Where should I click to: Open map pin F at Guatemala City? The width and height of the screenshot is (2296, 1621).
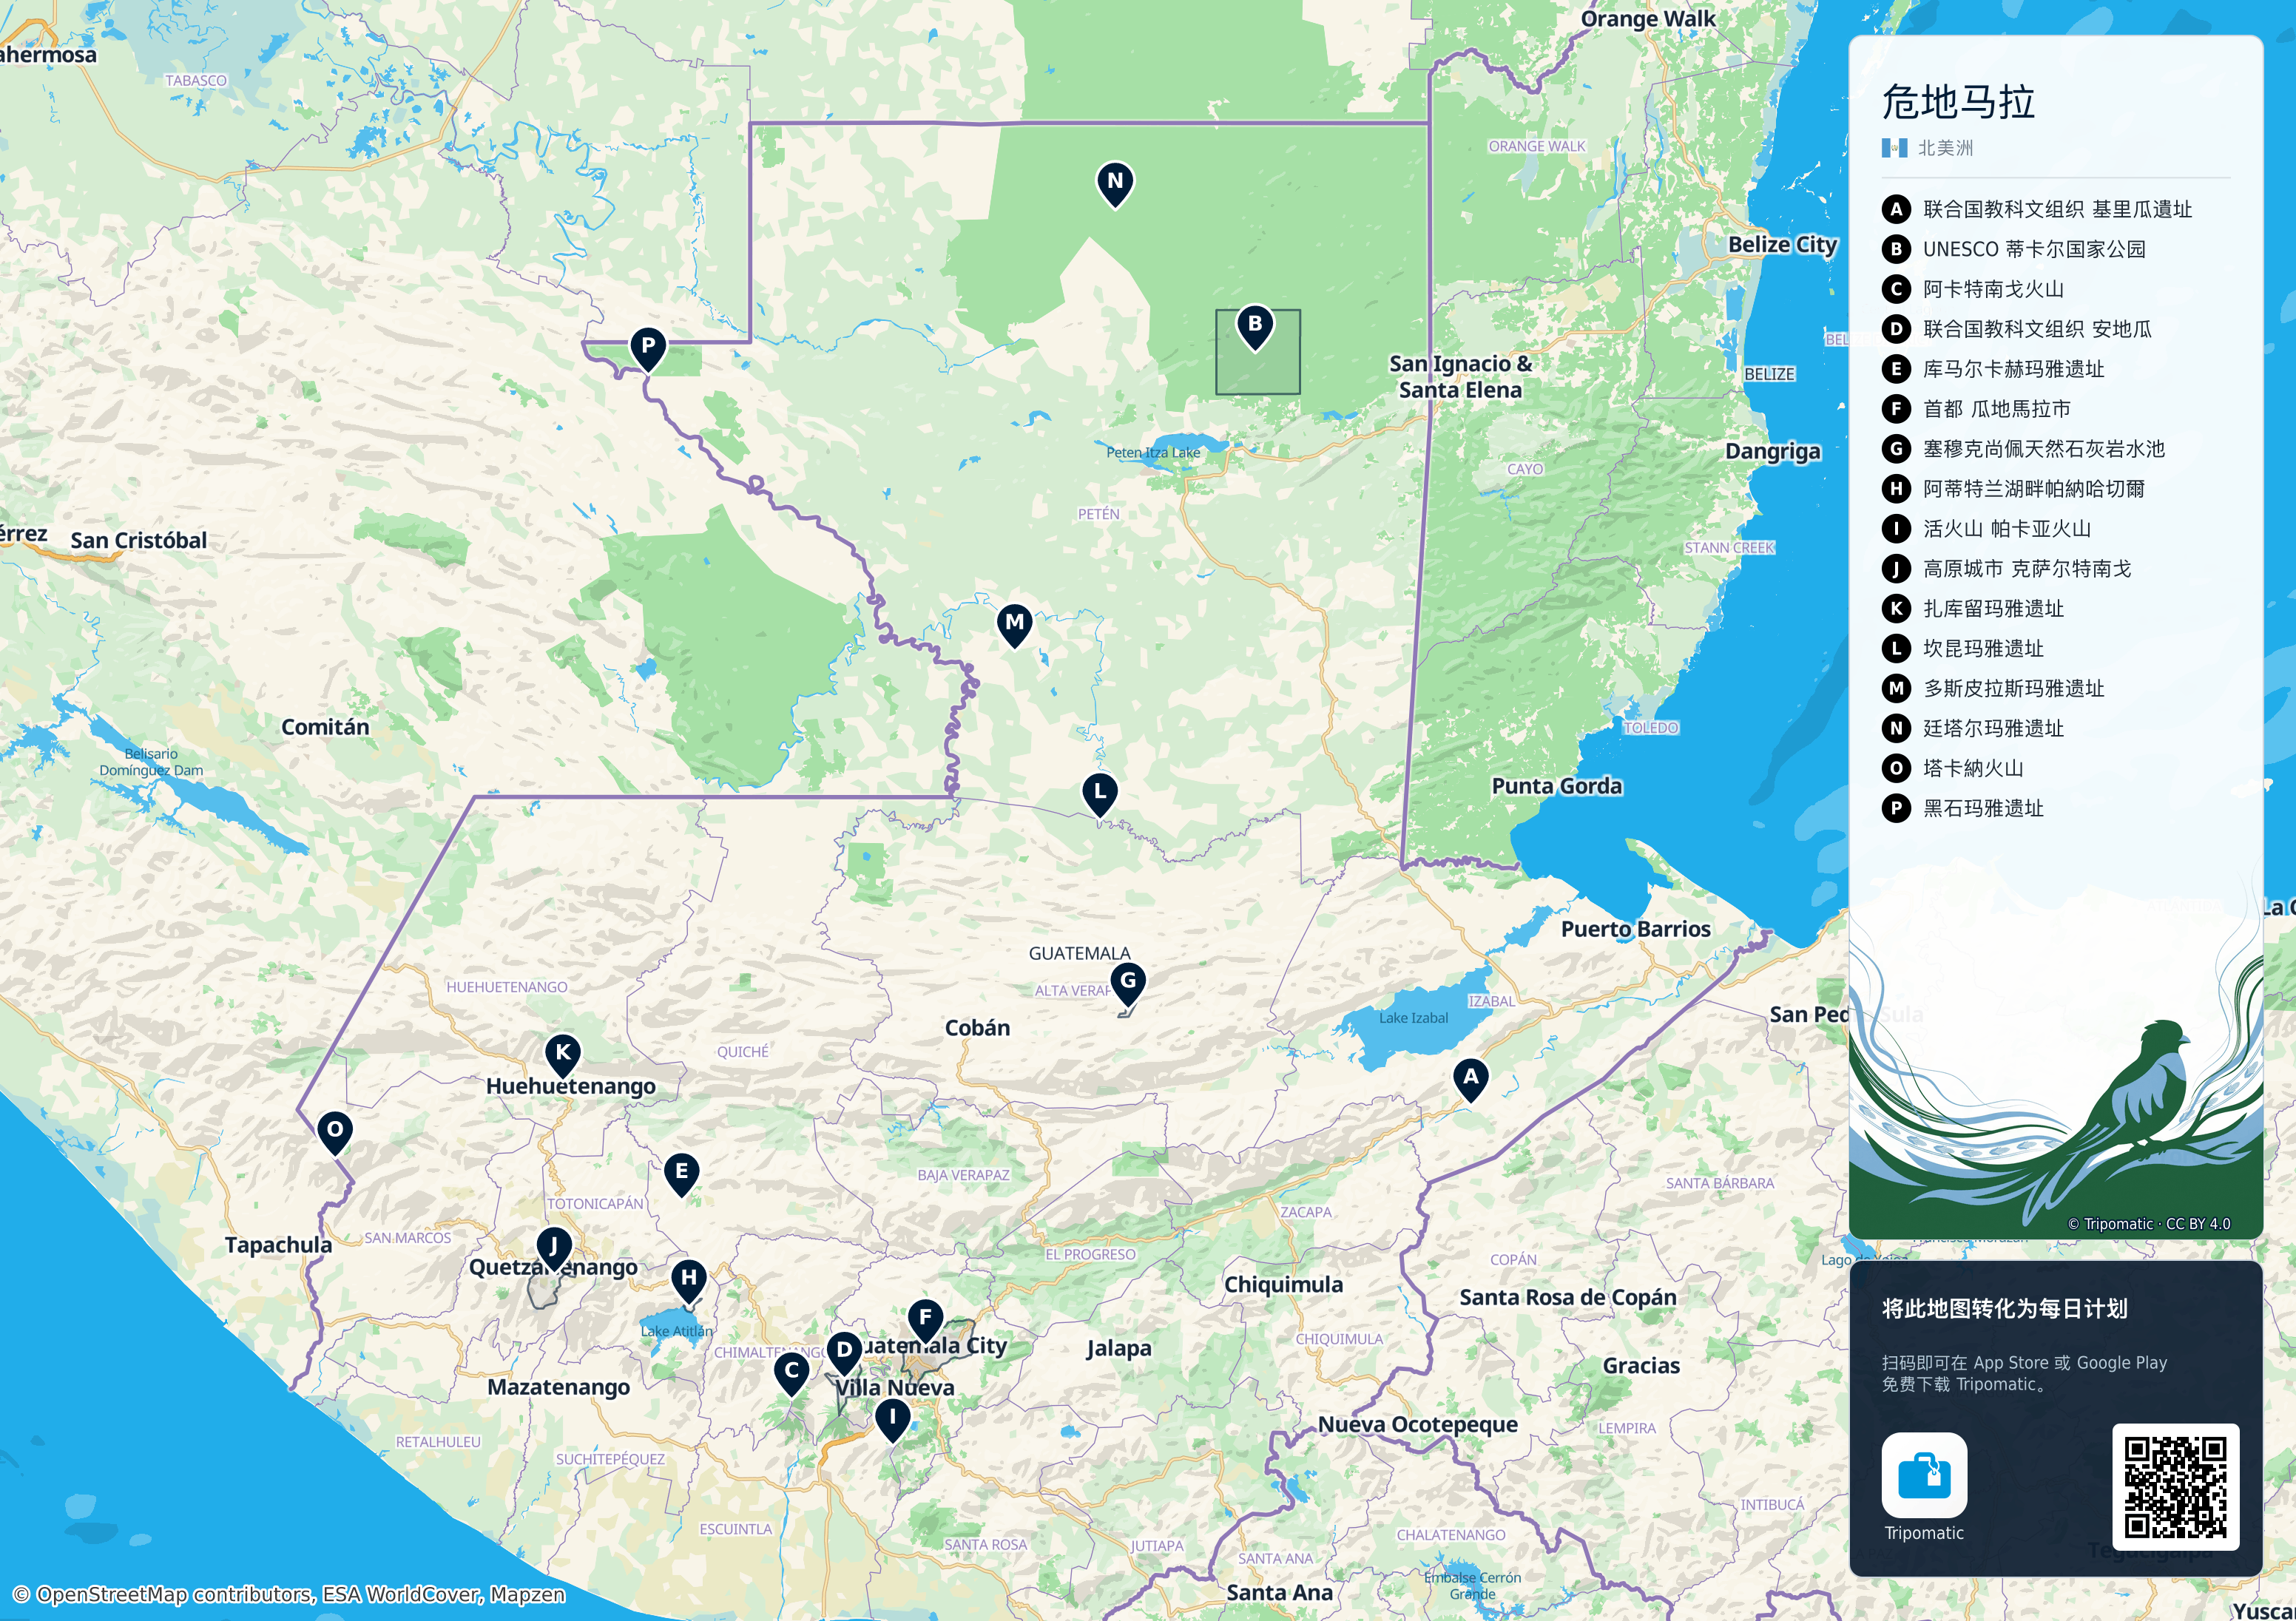925,1319
